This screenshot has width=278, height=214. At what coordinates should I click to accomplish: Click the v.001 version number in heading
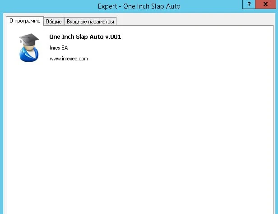113,37
